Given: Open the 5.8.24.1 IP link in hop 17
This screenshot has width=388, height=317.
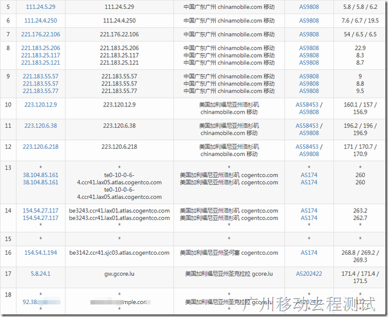Looking at the screenshot, I should 40,274.
